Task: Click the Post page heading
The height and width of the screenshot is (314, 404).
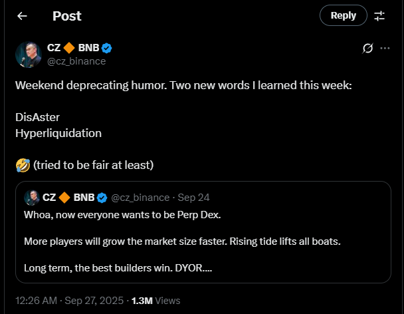Action: pyautogui.click(x=66, y=16)
